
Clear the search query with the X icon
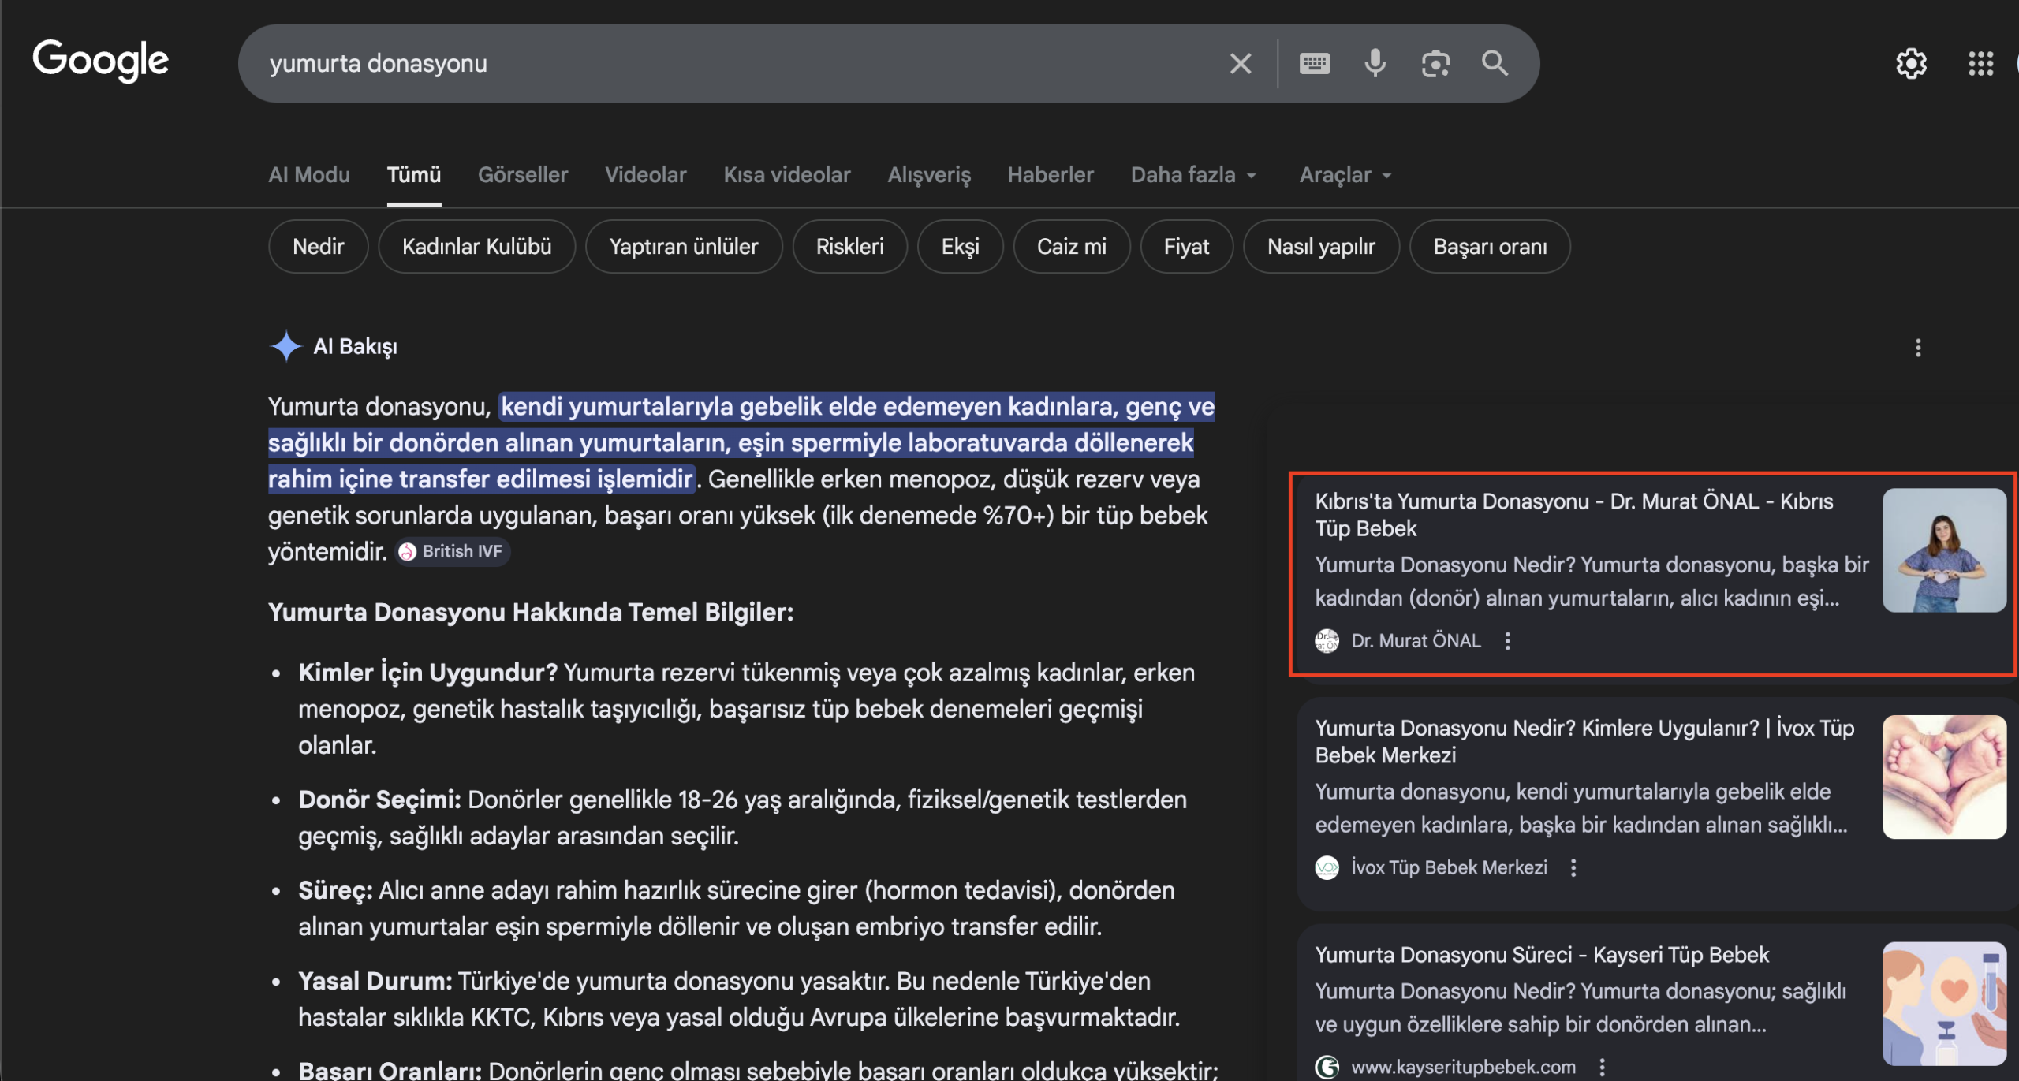(x=1241, y=63)
